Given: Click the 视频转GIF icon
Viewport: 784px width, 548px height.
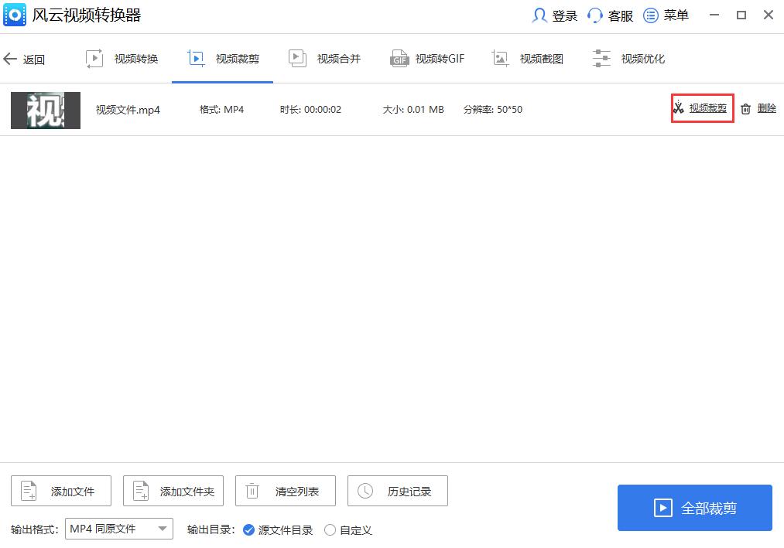Looking at the screenshot, I should pos(399,57).
